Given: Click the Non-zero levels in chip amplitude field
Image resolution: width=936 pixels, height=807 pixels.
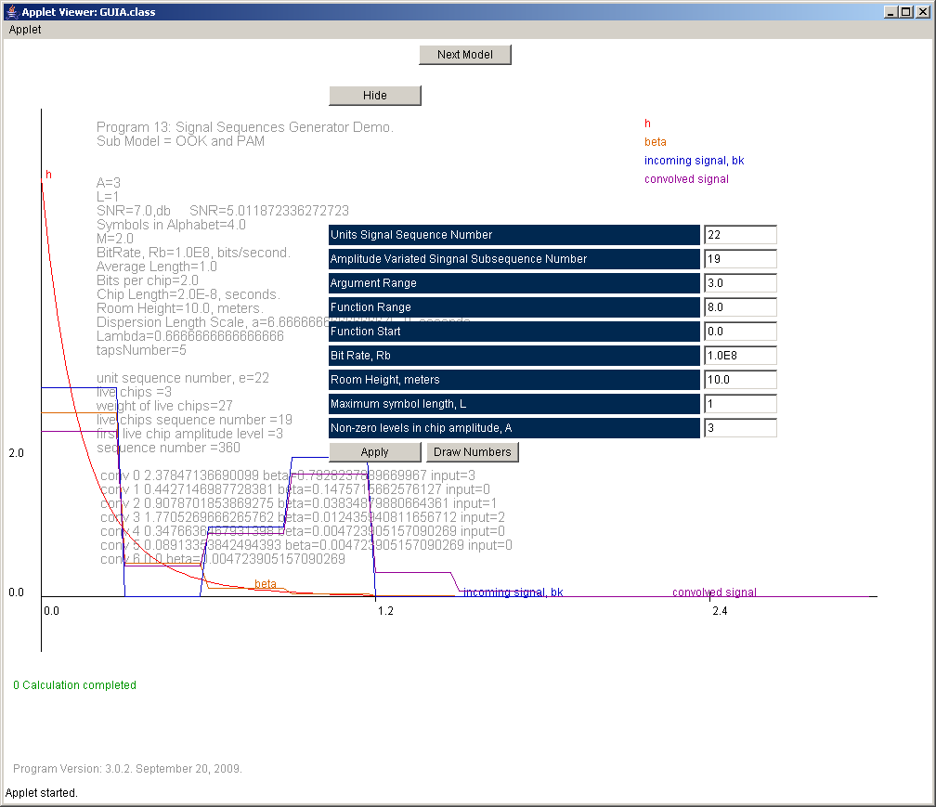Looking at the screenshot, I should [x=739, y=428].
